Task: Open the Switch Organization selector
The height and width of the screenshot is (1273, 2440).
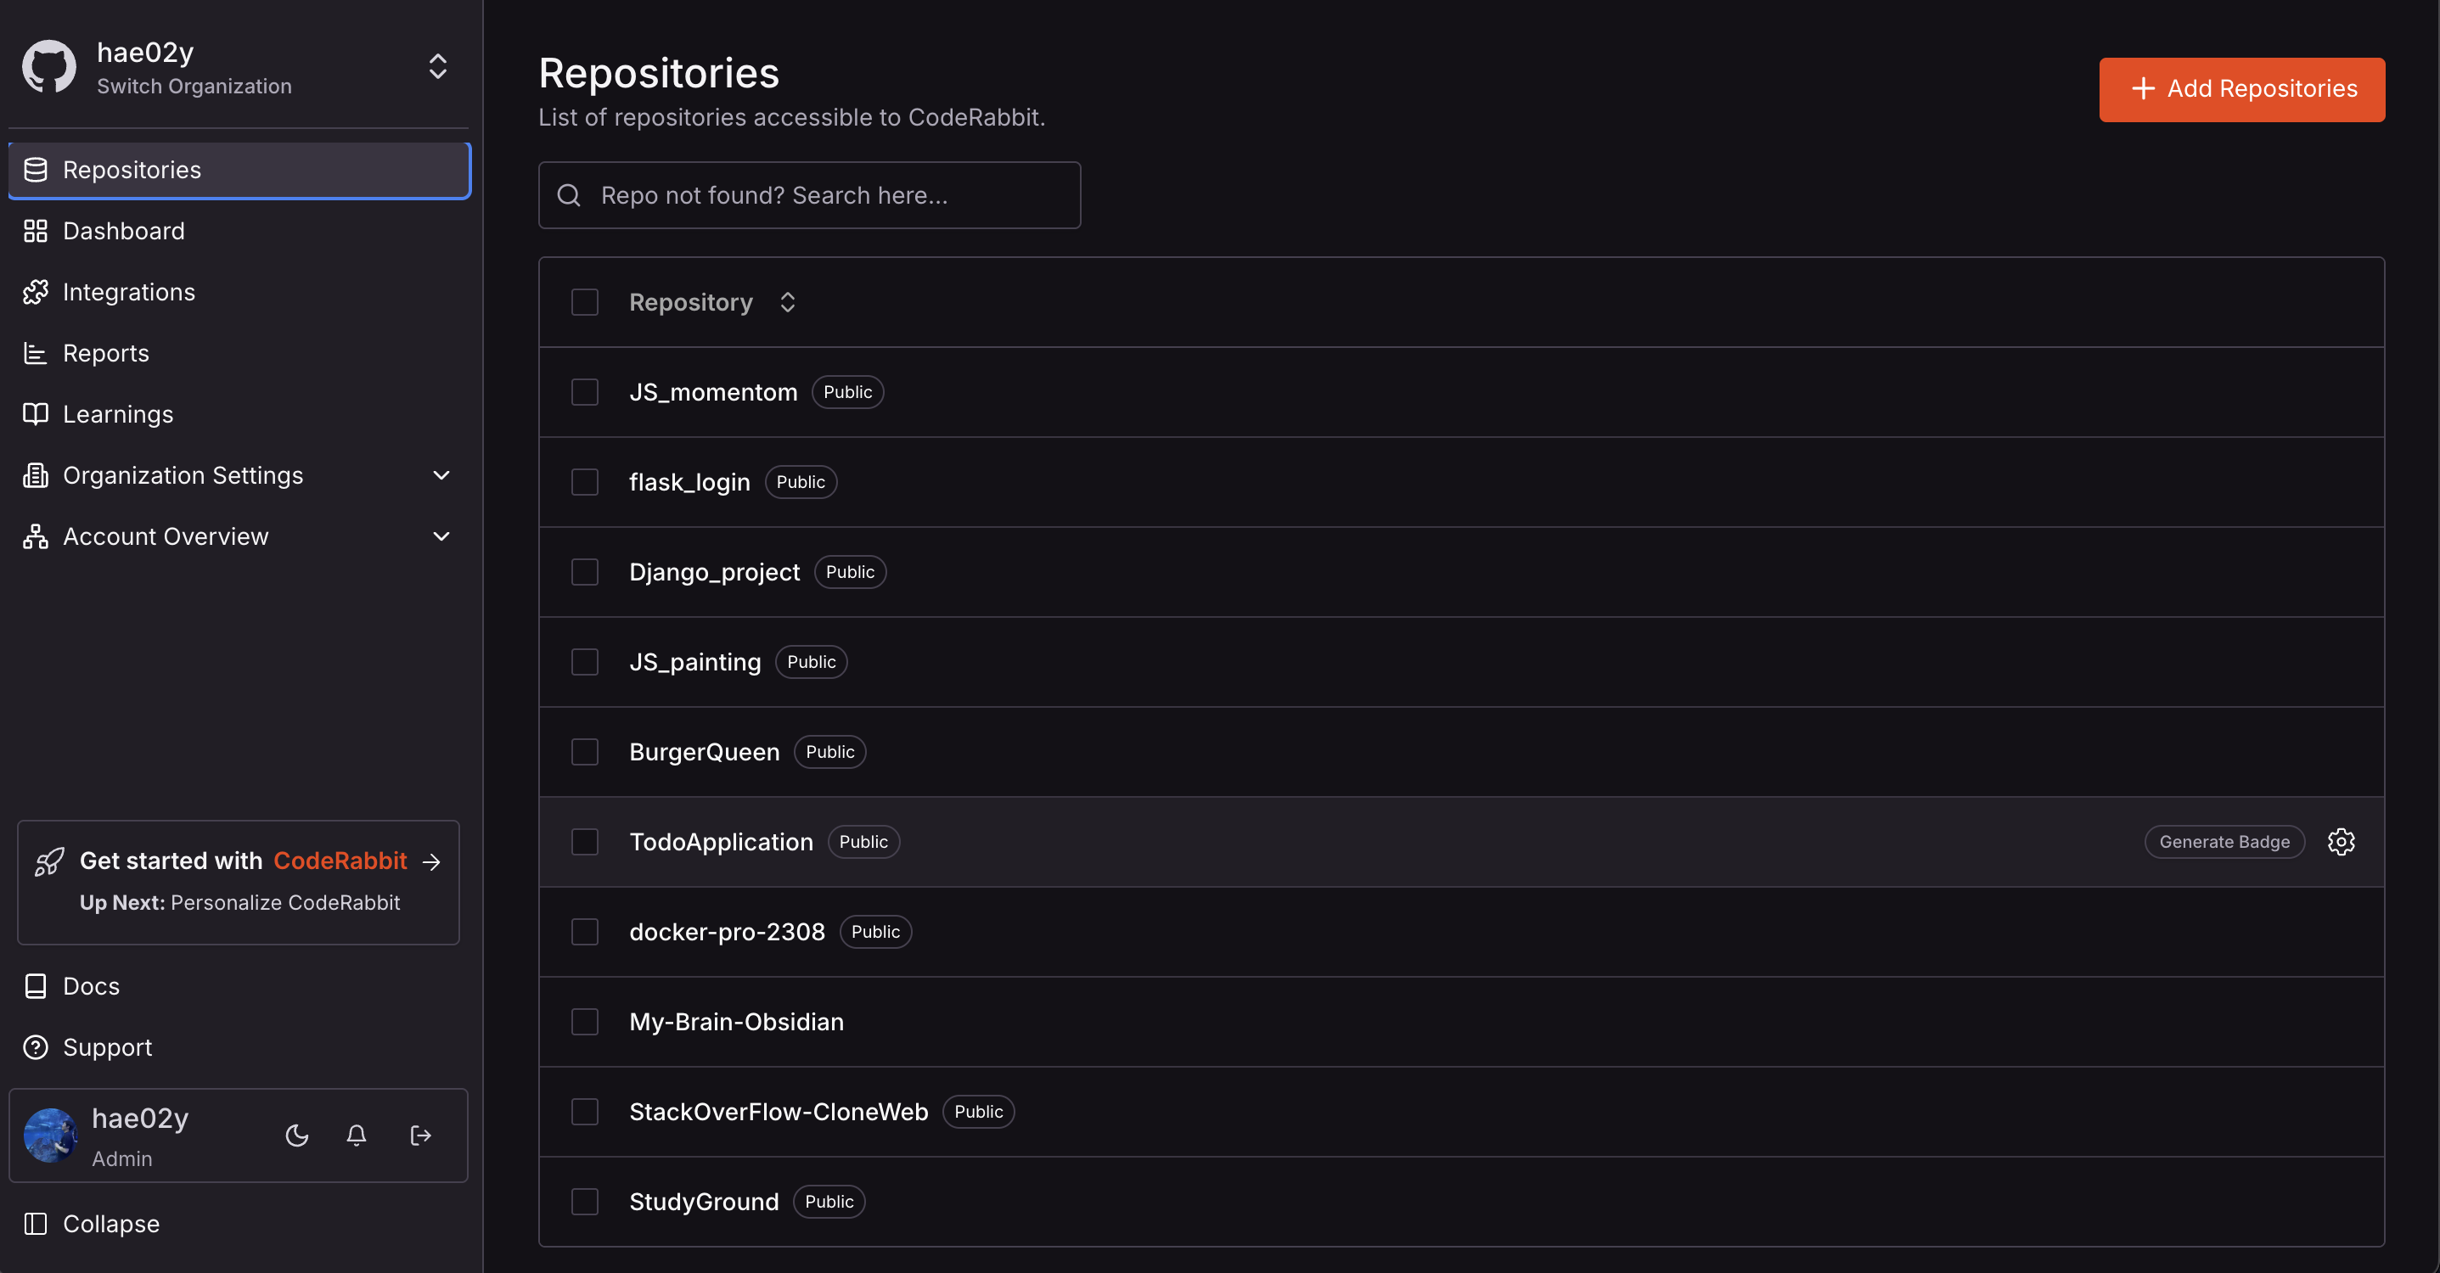Action: click(437, 66)
